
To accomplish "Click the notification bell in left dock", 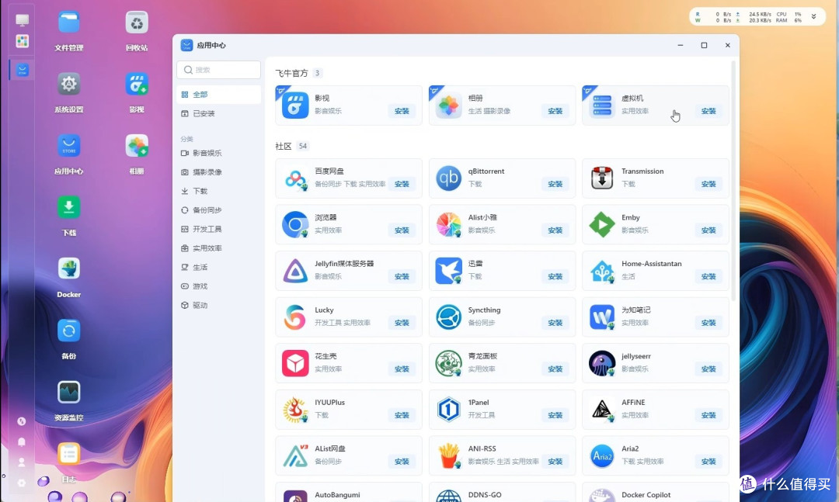I will click(22, 441).
